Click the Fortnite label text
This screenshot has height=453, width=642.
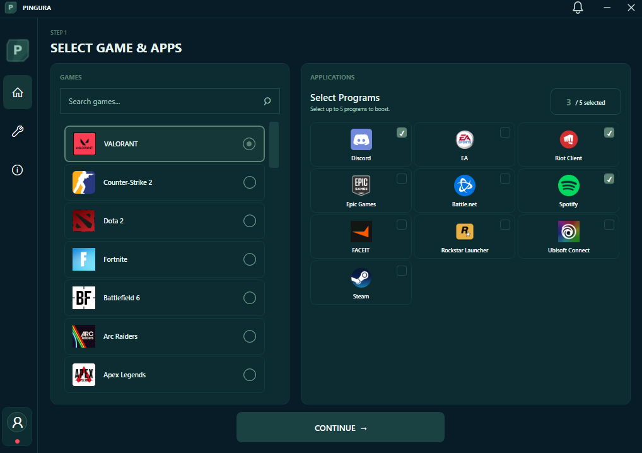[115, 259]
